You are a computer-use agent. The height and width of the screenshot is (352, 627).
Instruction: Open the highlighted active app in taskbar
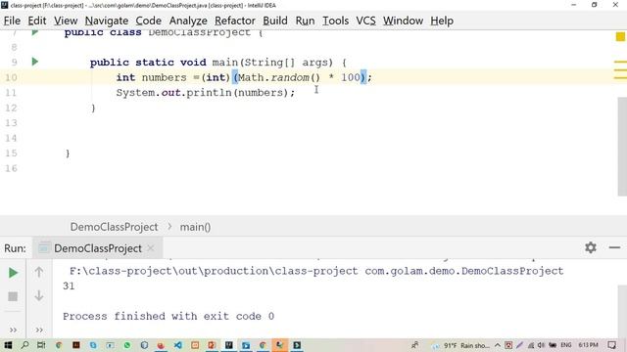(x=279, y=345)
